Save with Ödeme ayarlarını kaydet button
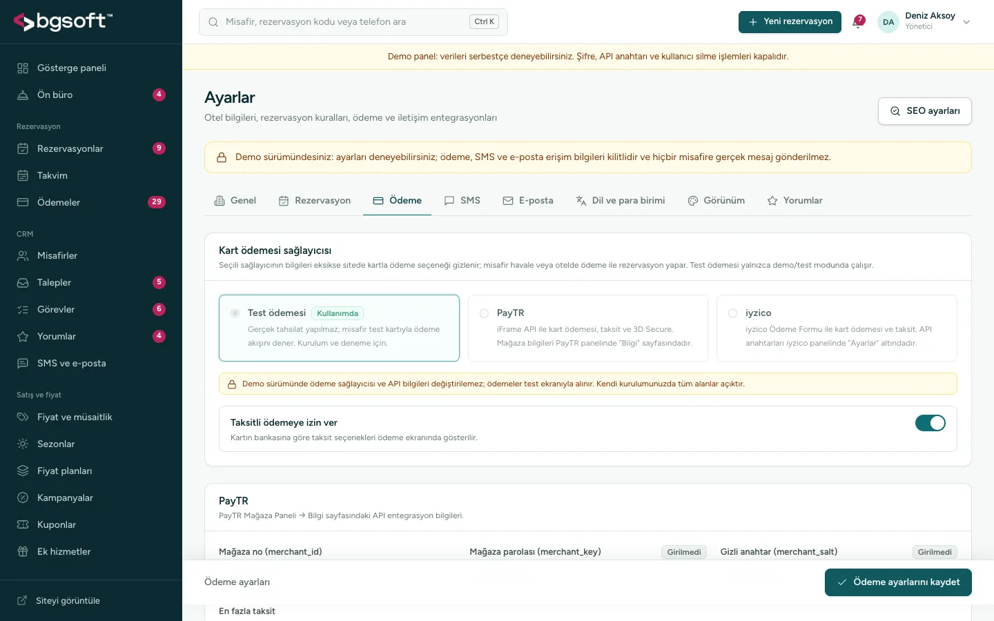The image size is (994, 621). [898, 582]
